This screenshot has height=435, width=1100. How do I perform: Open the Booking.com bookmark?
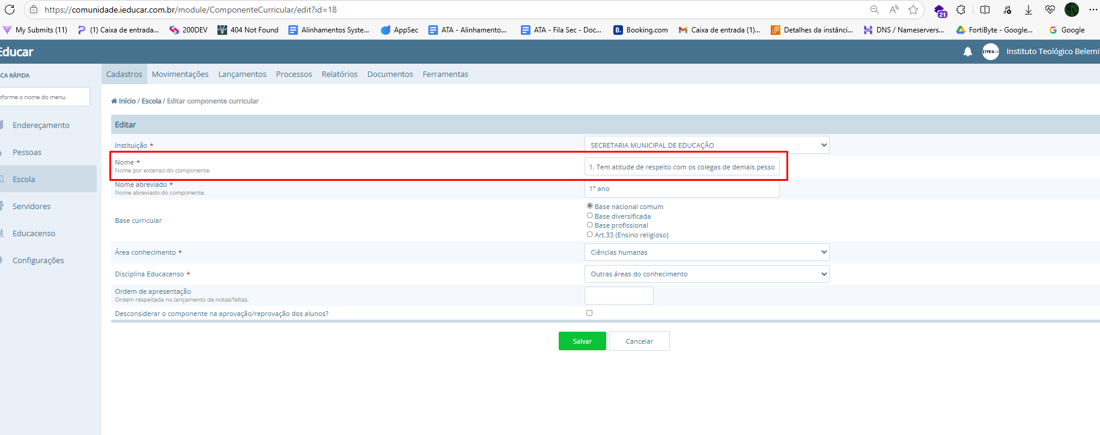pyautogui.click(x=640, y=30)
